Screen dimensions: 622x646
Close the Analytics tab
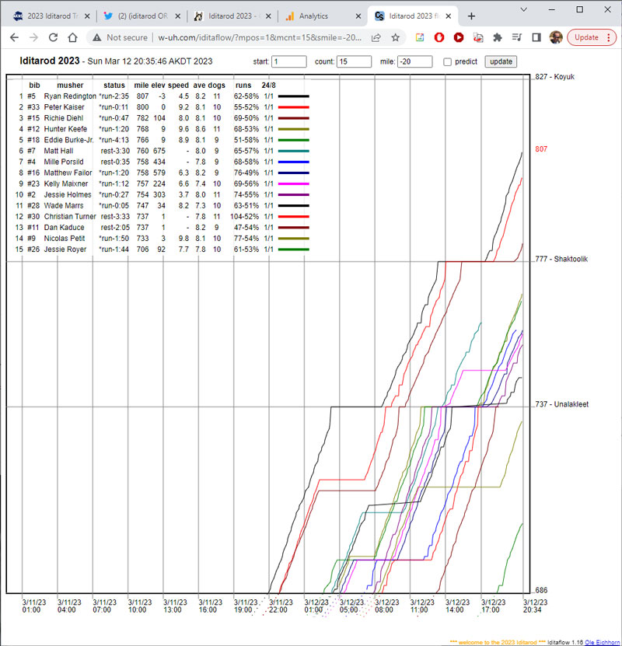(358, 16)
